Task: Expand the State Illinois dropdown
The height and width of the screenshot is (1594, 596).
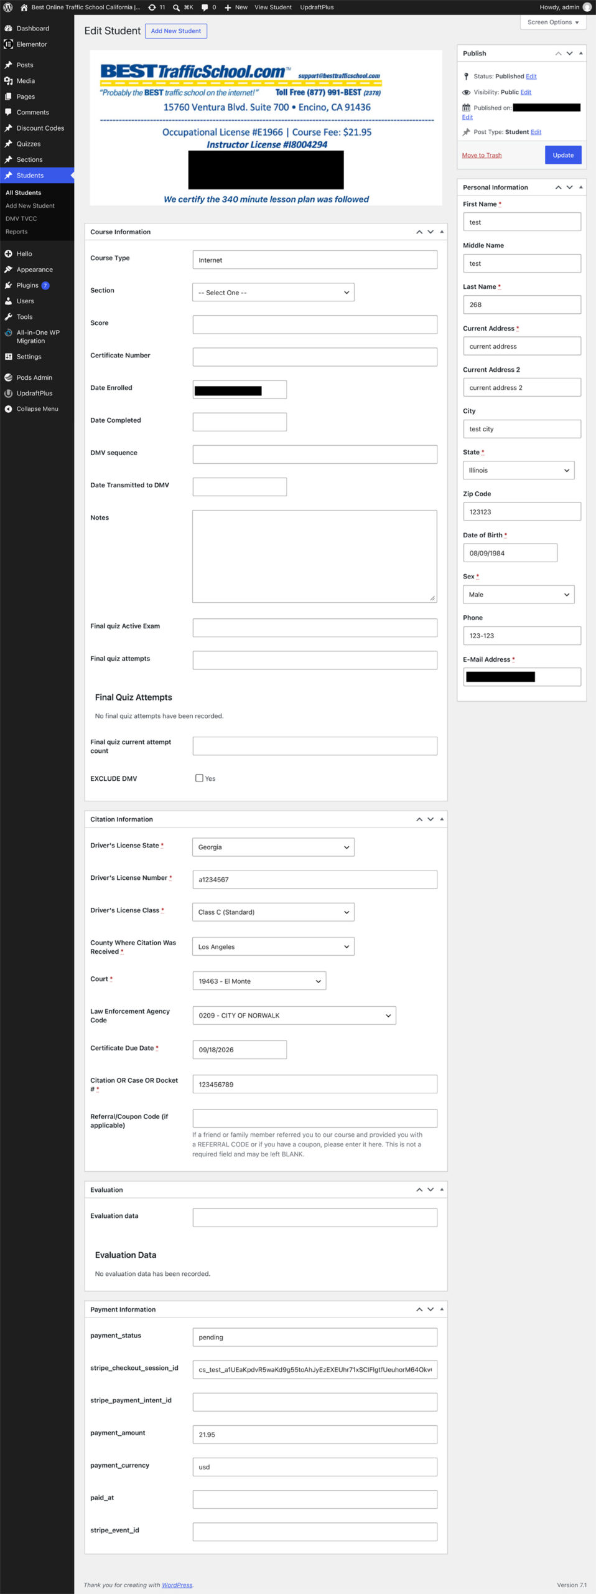Action: [518, 470]
